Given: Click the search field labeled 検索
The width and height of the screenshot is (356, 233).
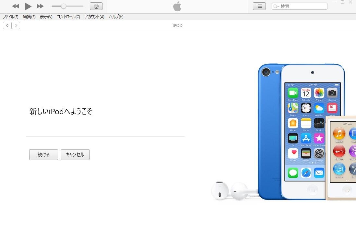Looking at the screenshot, I should [300, 6].
